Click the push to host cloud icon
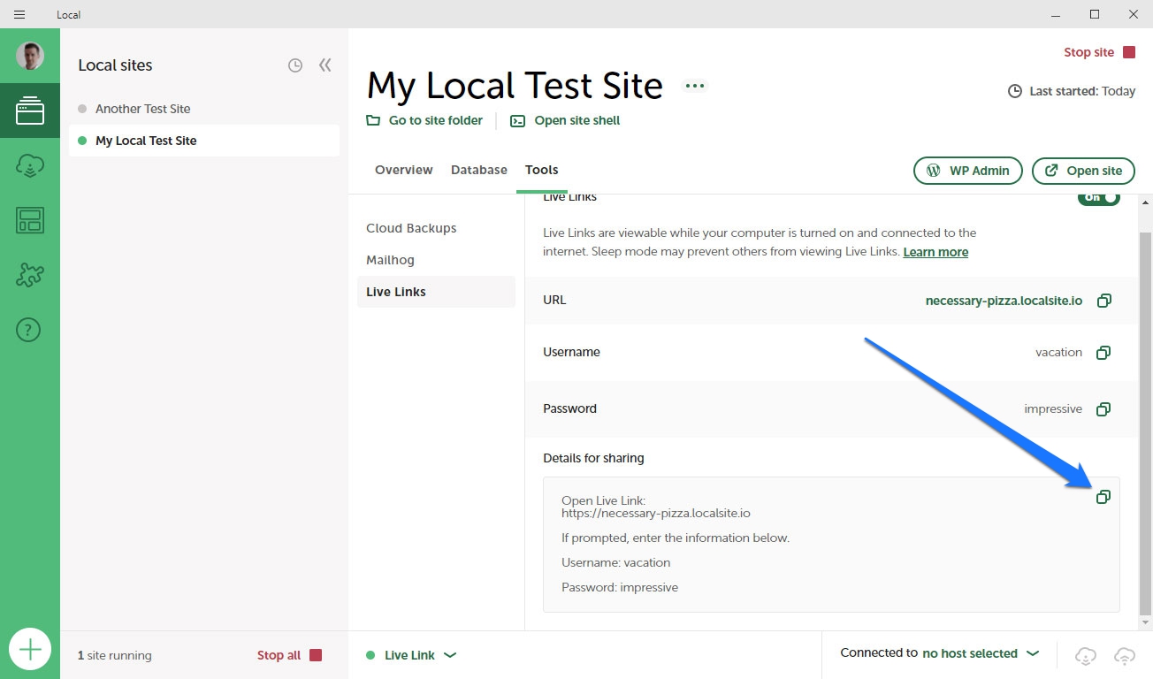Image resolution: width=1153 pixels, height=679 pixels. (x=1125, y=655)
